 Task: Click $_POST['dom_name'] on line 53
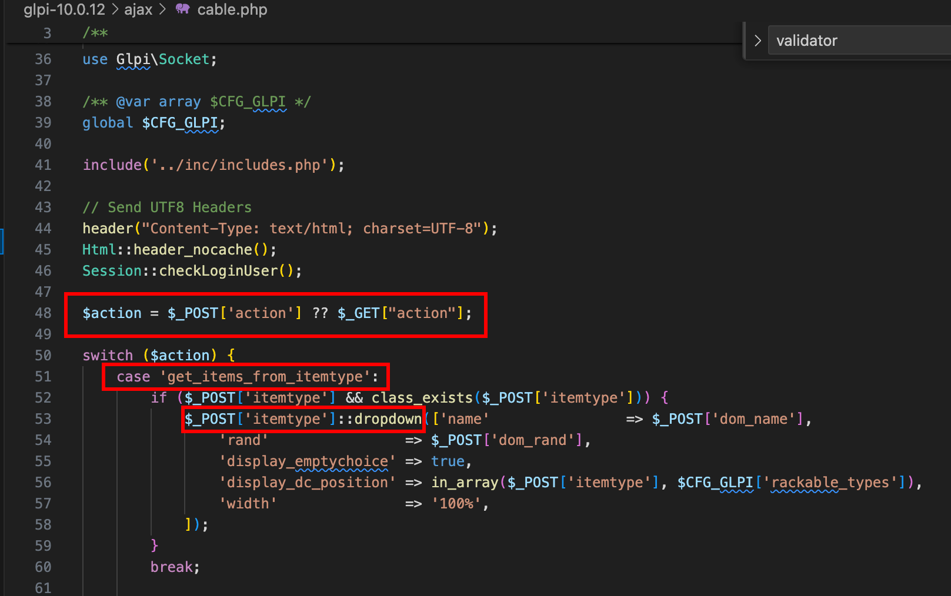point(728,419)
